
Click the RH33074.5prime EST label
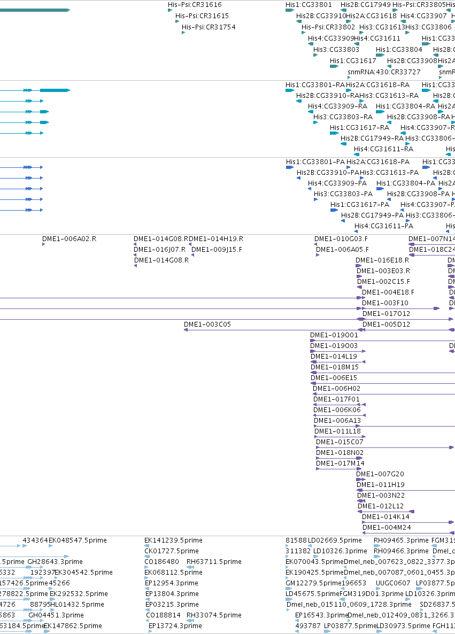214,615
